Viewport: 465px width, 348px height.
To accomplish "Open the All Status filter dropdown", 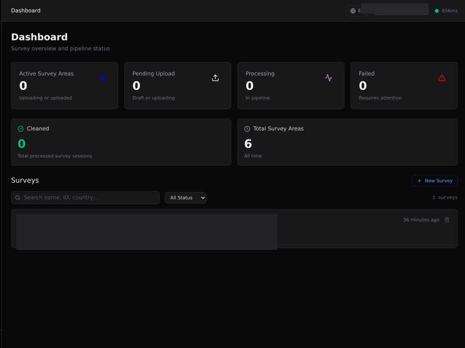I will 186,198.
